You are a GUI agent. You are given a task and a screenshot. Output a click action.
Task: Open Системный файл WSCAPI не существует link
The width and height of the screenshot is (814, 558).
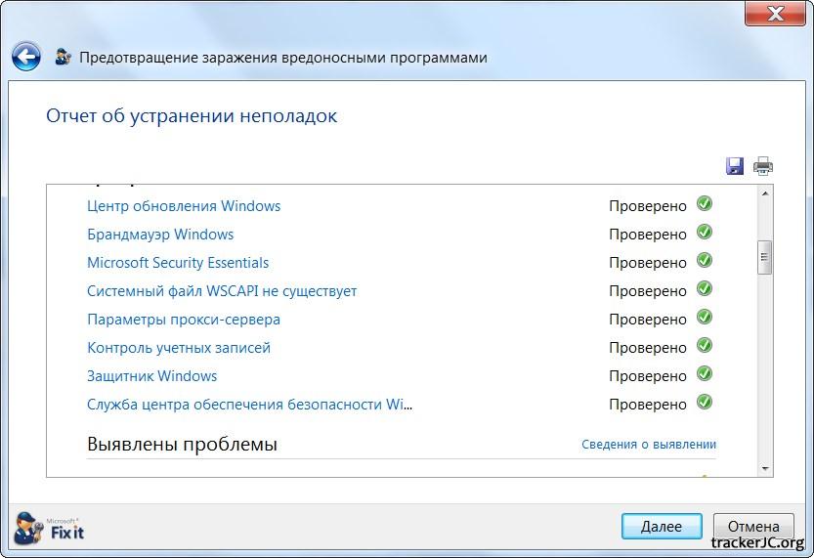pyautogui.click(x=222, y=291)
